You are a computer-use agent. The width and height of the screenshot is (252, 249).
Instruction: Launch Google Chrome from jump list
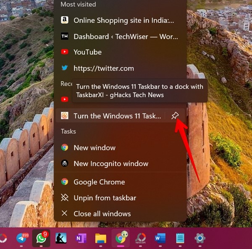pyautogui.click(x=120, y=182)
